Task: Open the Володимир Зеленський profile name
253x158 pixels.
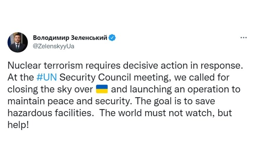Action: click(x=70, y=38)
